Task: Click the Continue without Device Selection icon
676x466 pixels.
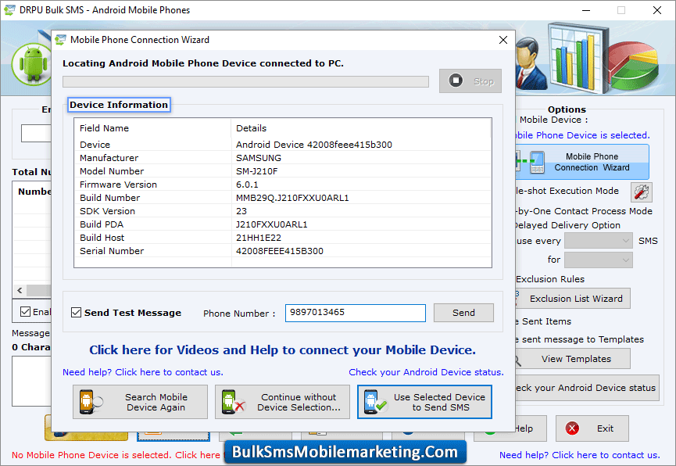Action: point(233,402)
